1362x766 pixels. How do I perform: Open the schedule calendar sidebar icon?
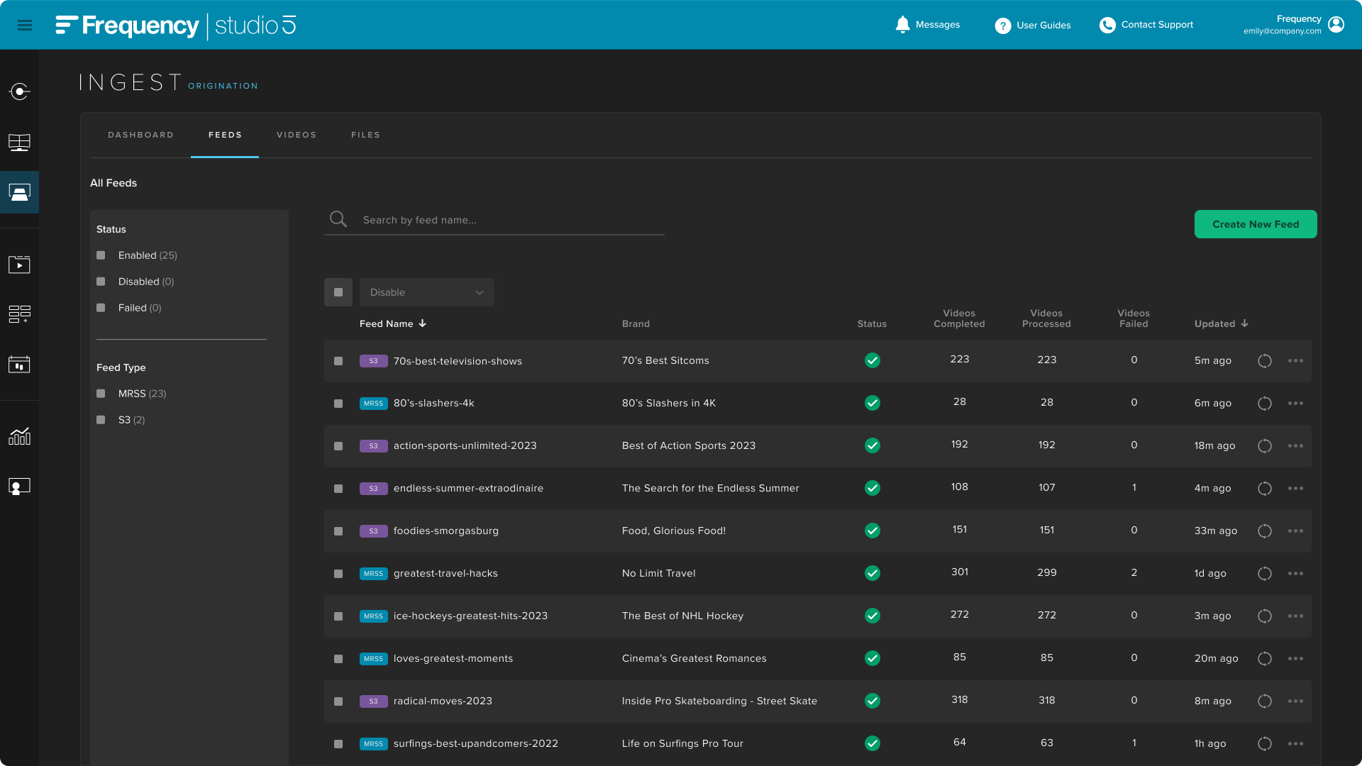click(x=19, y=365)
